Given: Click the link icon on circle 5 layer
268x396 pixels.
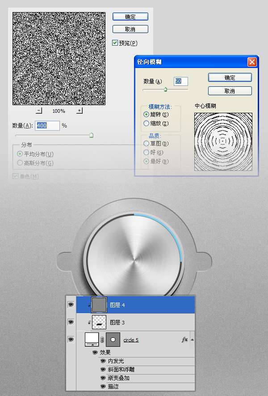Looking at the screenshot, I should pos(102,340).
